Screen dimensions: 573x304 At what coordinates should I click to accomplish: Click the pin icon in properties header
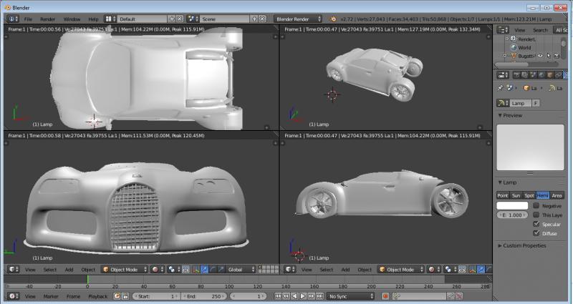(x=499, y=88)
